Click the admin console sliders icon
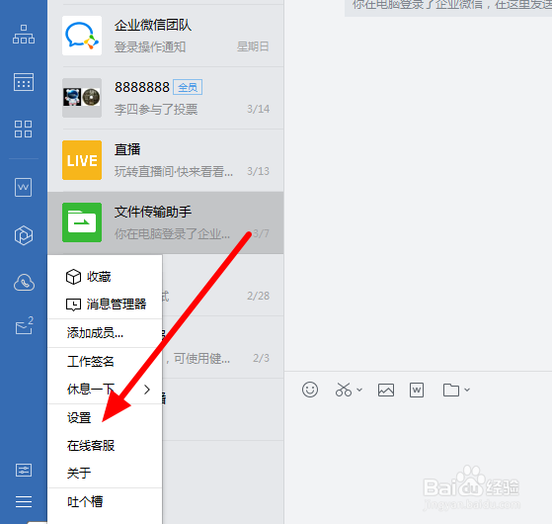 coord(24,470)
